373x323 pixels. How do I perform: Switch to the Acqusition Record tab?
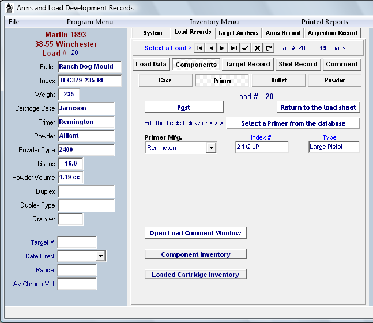(332, 33)
